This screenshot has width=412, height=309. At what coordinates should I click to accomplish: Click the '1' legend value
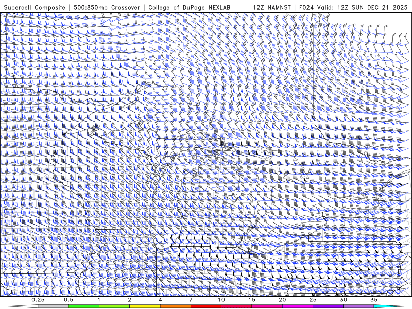(99, 300)
